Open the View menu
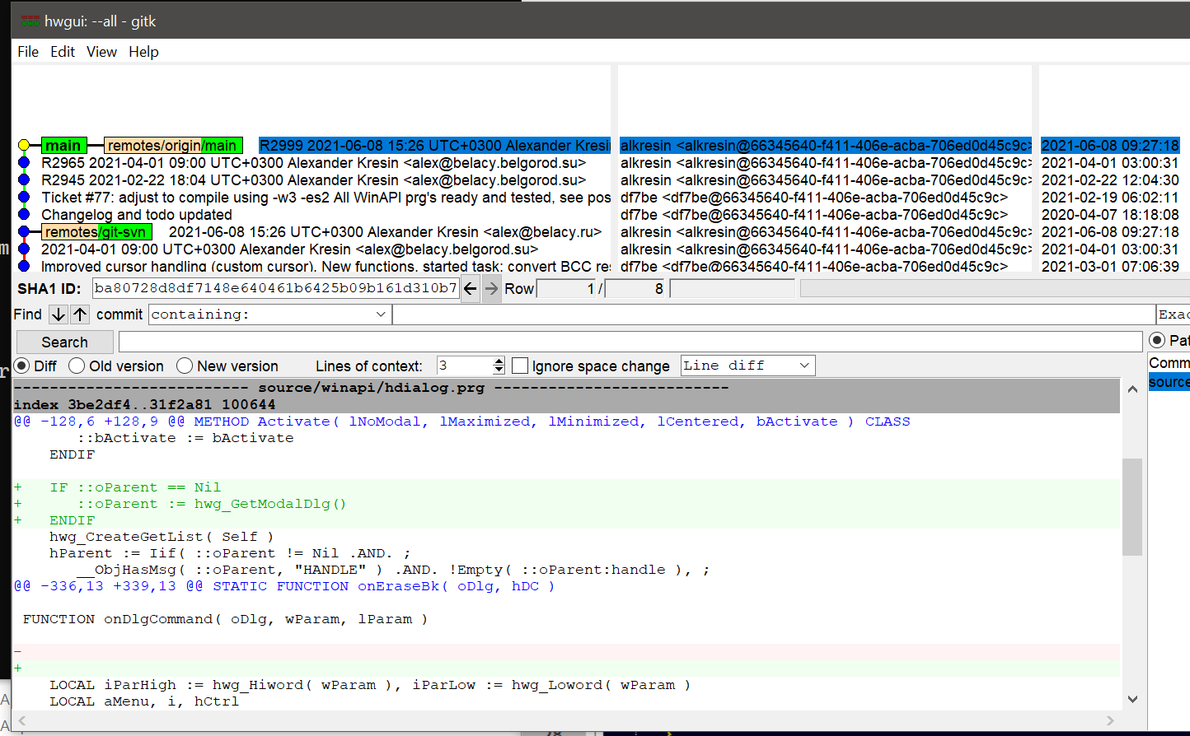Image resolution: width=1190 pixels, height=736 pixels. (101, 52)
